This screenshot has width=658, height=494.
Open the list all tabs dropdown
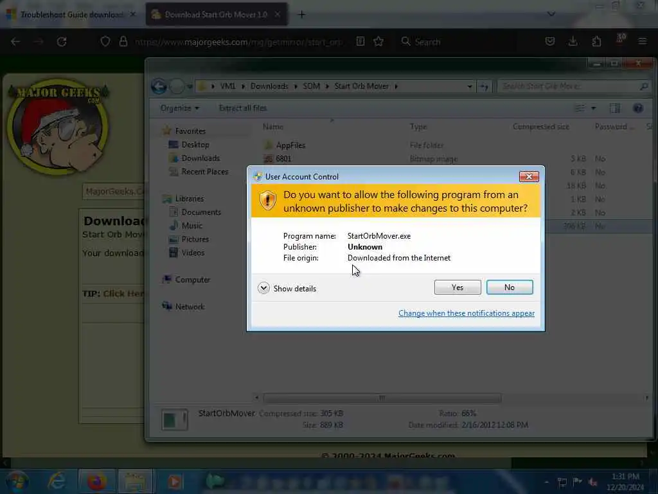coord(551,14)
